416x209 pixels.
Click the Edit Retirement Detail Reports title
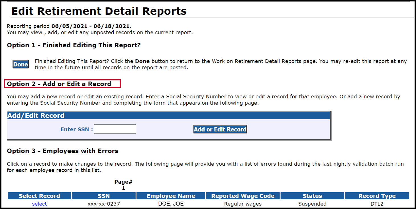99,11
